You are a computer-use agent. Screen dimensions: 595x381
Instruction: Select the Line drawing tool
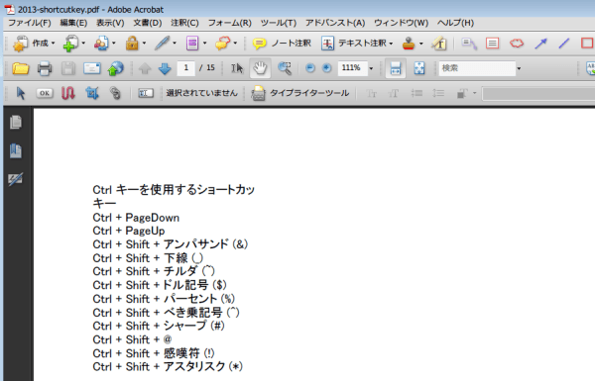(x=564, y=44)
